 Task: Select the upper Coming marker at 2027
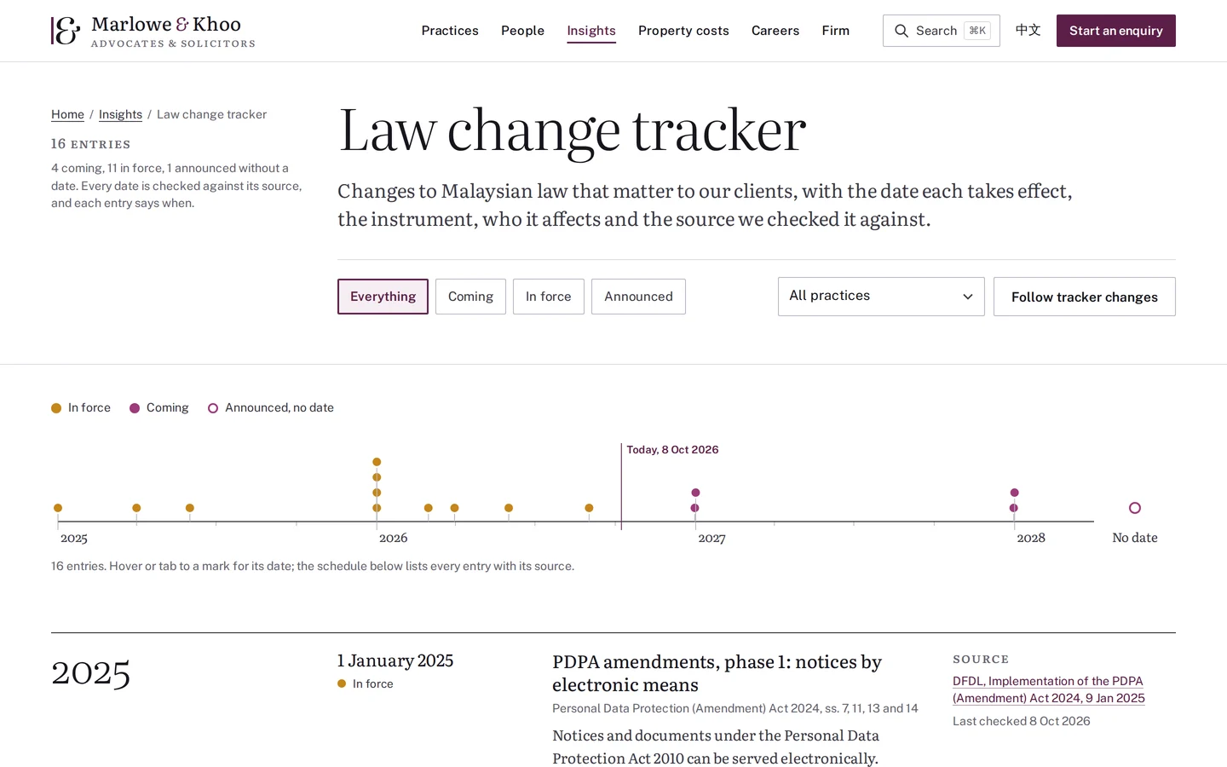tap(695, 493)
